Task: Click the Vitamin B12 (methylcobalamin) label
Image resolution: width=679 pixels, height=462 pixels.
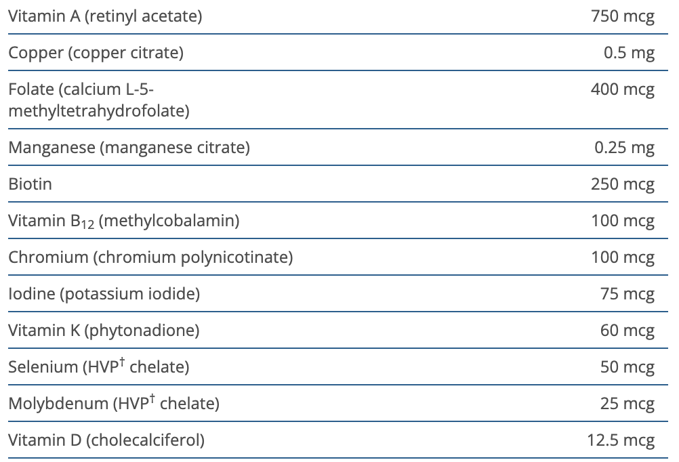Action: pos(123,221)
